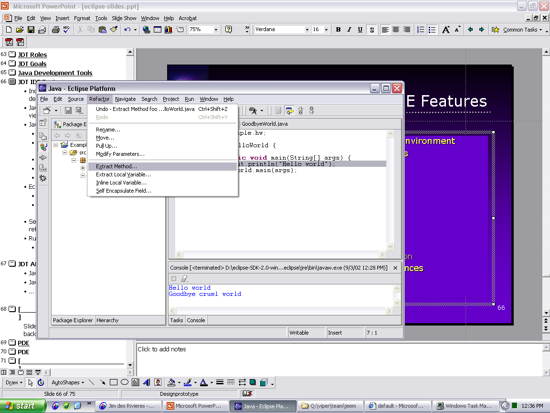Image resolution: width=550 pixels, height=413 pixels.
Task: Start the slide show from the view icons
Action: click(x=38, y=372)
